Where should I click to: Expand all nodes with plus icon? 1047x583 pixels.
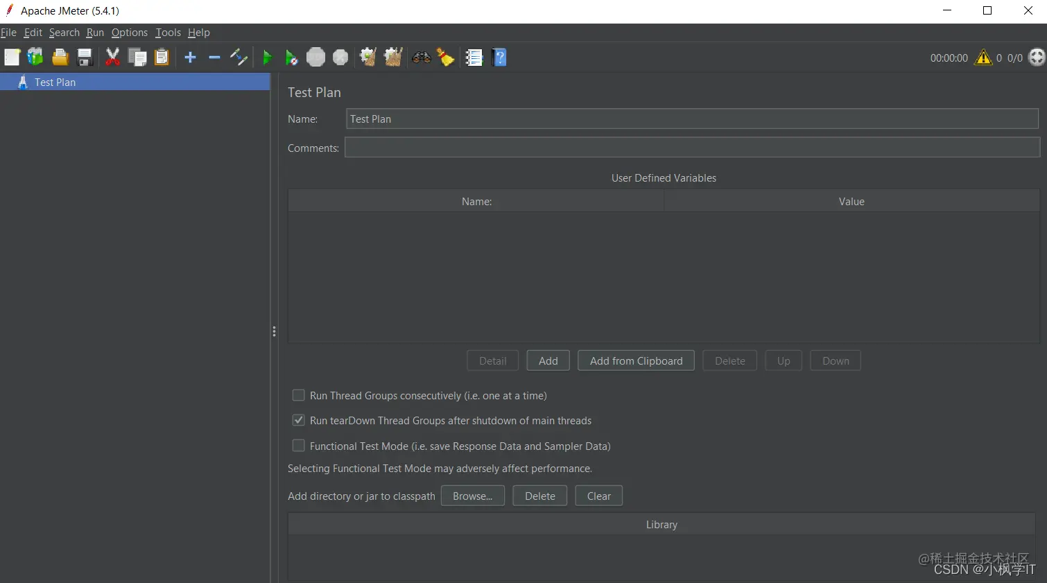point(190,58)
